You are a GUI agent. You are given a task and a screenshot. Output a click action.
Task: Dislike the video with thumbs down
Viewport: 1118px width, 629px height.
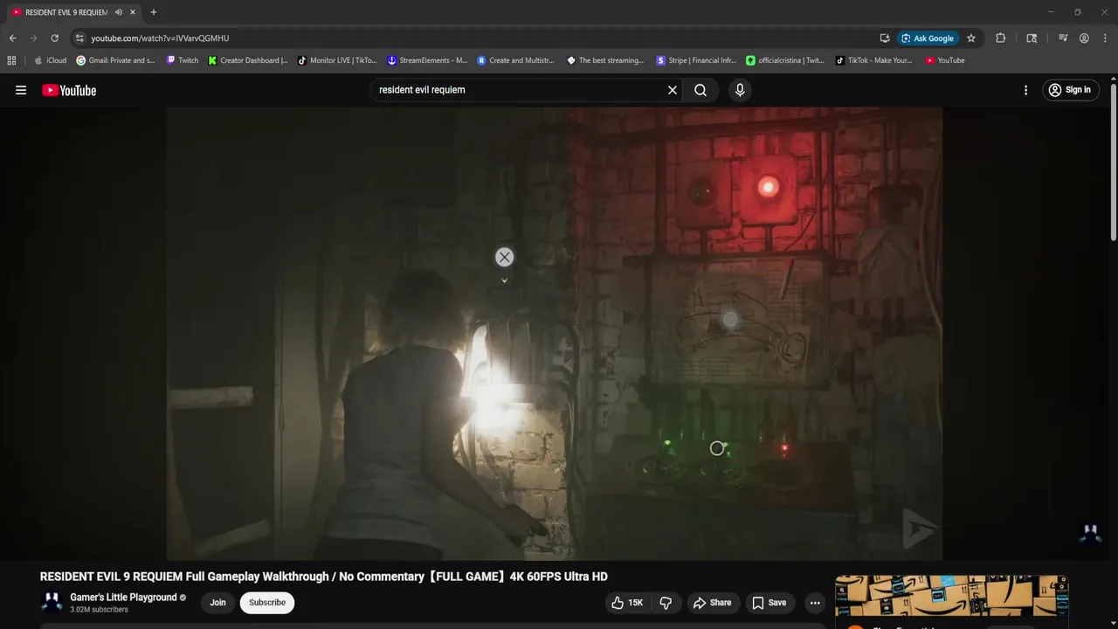[x=666, y=603]
